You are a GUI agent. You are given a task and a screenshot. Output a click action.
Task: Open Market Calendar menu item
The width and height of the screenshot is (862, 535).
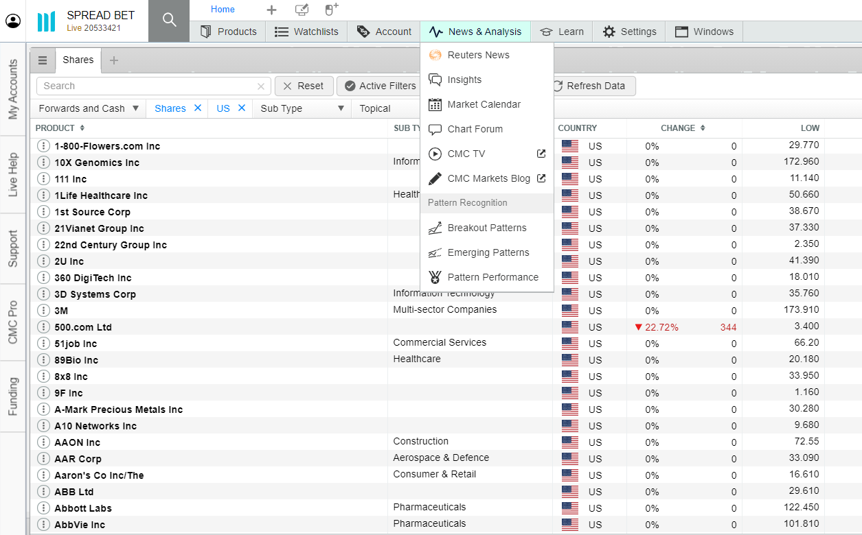pos(486,104)
